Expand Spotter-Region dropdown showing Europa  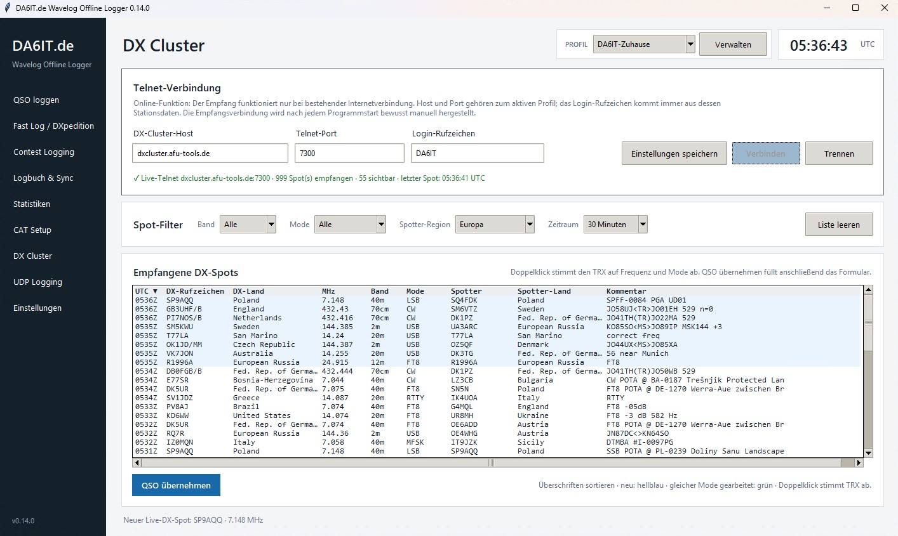pyautogui.click(x=495, y=224)
